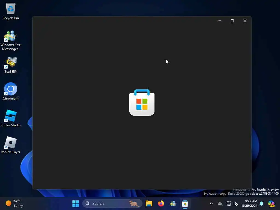Launch Firefox from the taskbar
The image size is (280, 210).
coord(161,203)
